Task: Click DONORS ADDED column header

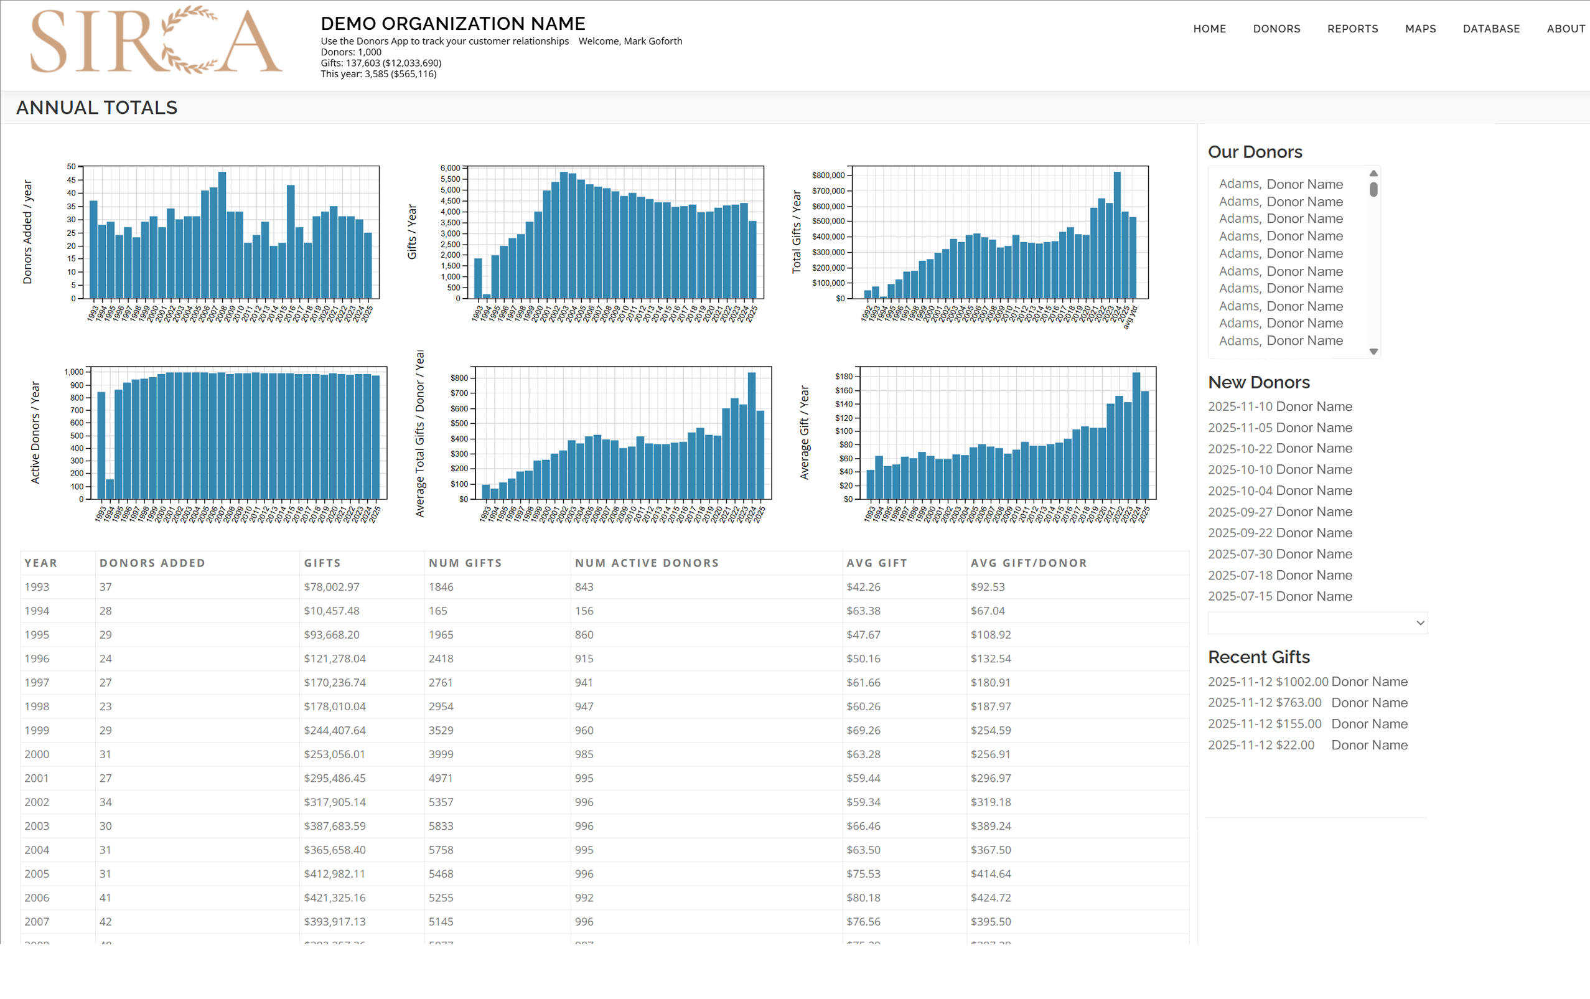Action: tap(152, 563)
